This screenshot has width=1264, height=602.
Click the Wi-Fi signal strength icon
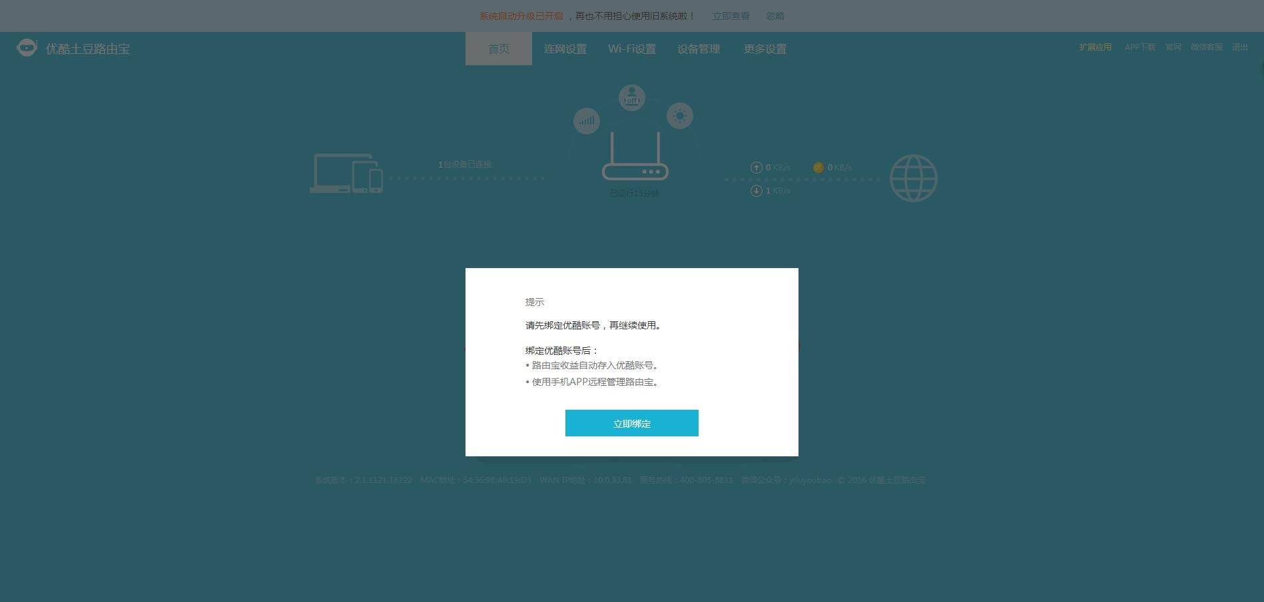tap(586, 121)
